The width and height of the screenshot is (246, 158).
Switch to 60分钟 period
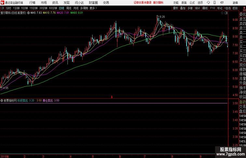tap(53, 8)
